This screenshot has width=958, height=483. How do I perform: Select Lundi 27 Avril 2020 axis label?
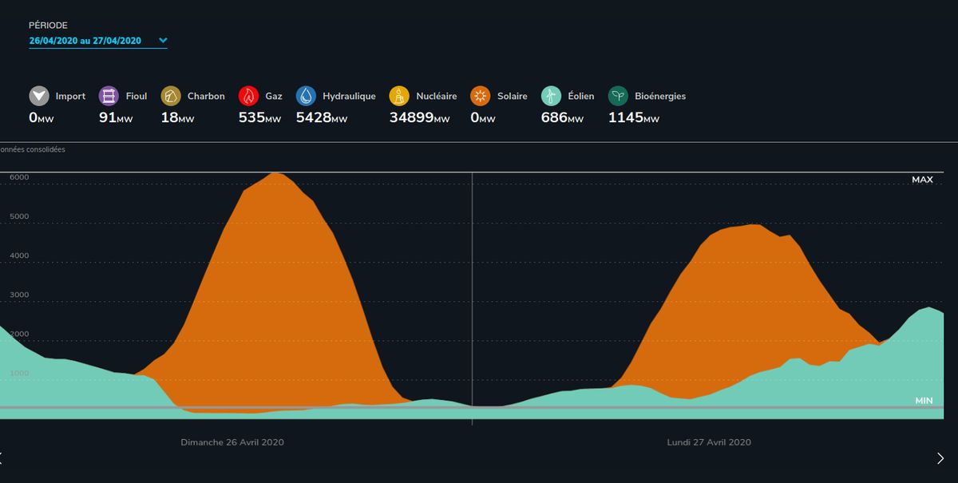709,442
